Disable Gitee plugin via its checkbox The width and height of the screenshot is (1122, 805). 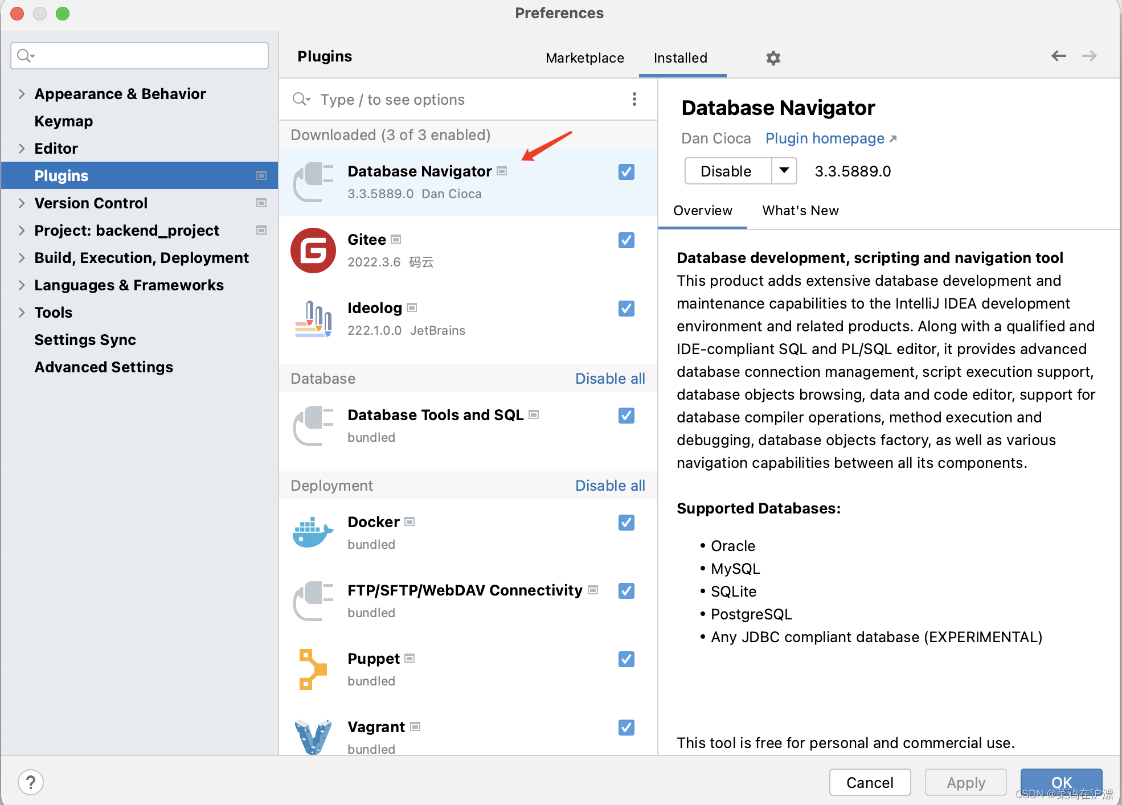pyautogui.click(x=626, y=240)
